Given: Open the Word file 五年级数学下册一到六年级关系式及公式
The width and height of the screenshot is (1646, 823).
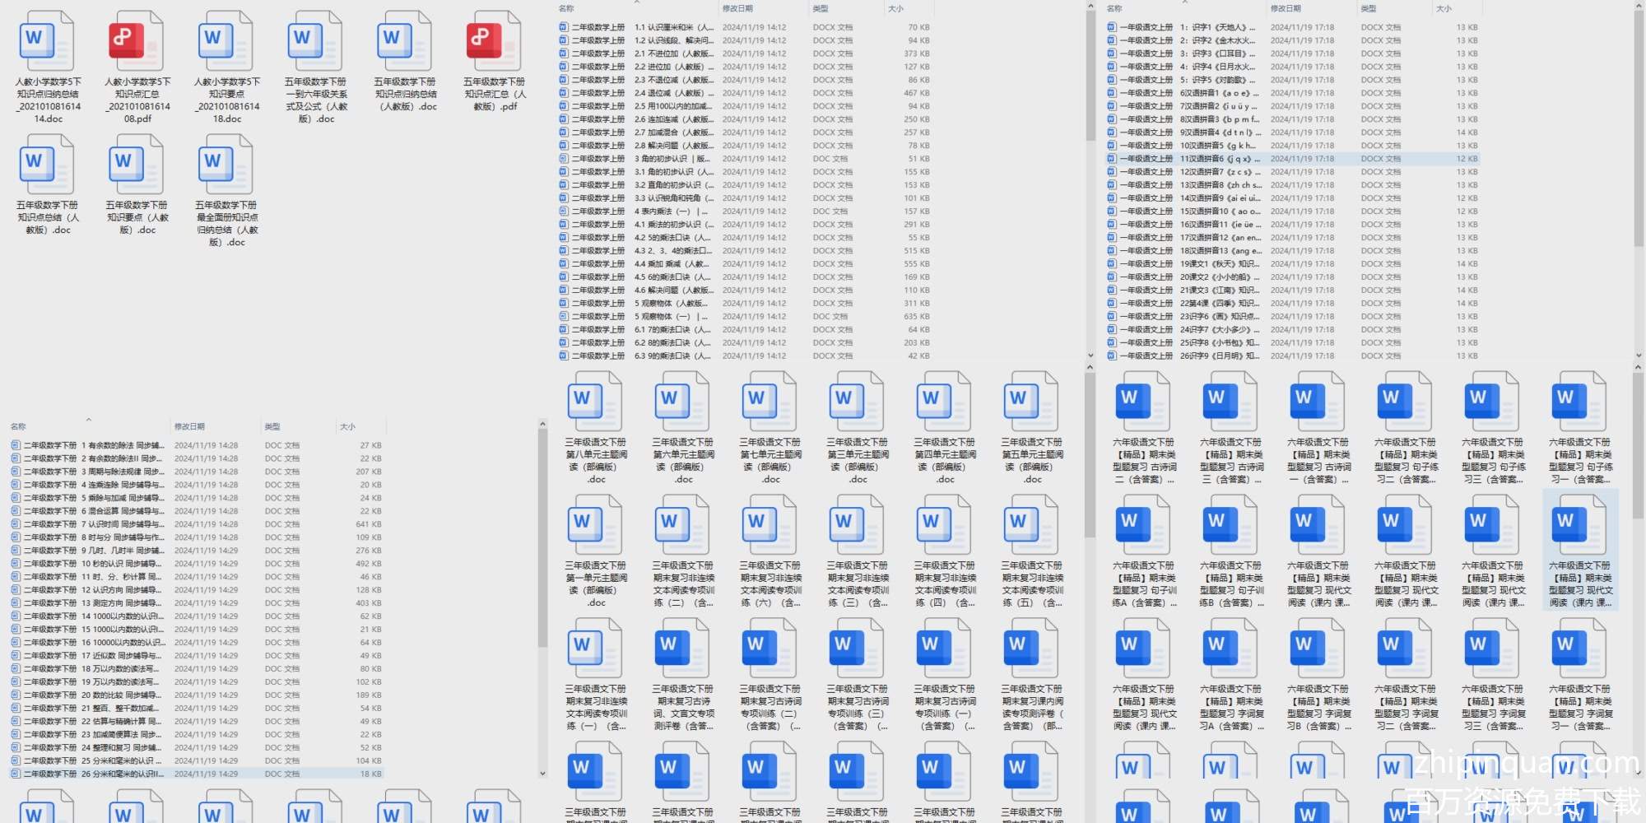Looking at the screenshot, I should (x=316, y=41).
